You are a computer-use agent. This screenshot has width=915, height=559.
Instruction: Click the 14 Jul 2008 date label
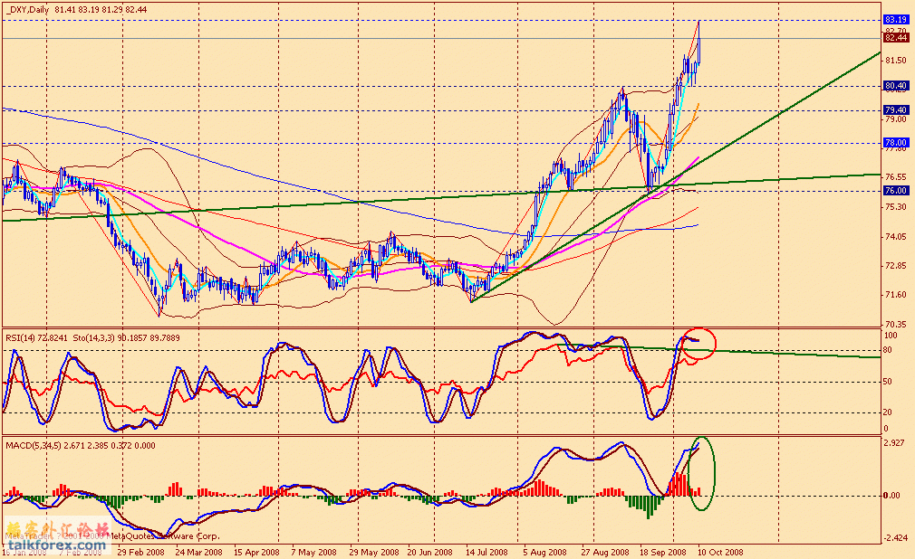[x=486, y=552]
